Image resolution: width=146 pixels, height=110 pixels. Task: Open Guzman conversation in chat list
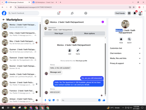pyautogui.click(x=20, y=51)
